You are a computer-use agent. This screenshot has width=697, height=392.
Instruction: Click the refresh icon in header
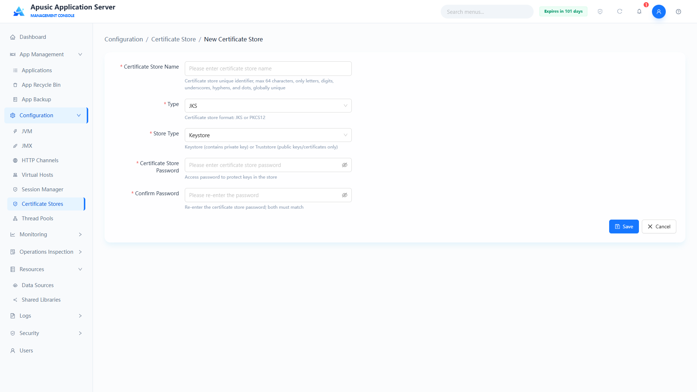[620, 12]
